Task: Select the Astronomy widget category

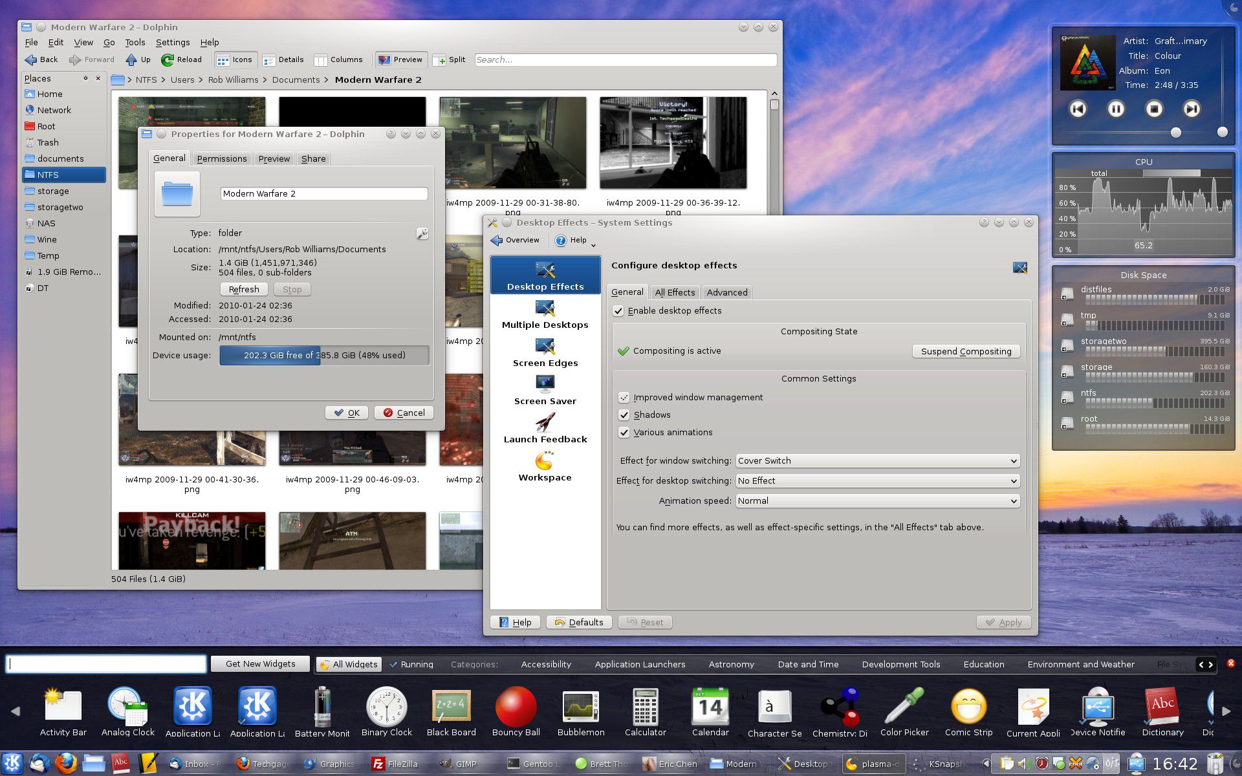Action: click(731, 664)
